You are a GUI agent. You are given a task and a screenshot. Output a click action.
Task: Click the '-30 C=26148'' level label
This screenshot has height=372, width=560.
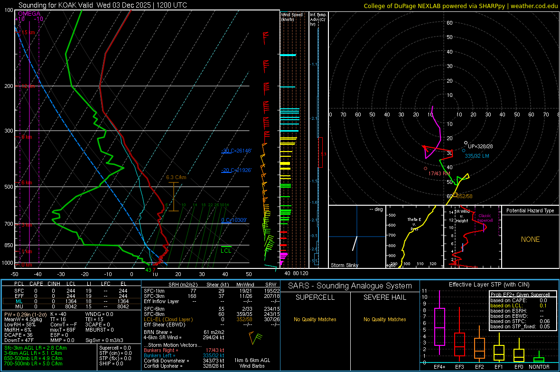237,151
